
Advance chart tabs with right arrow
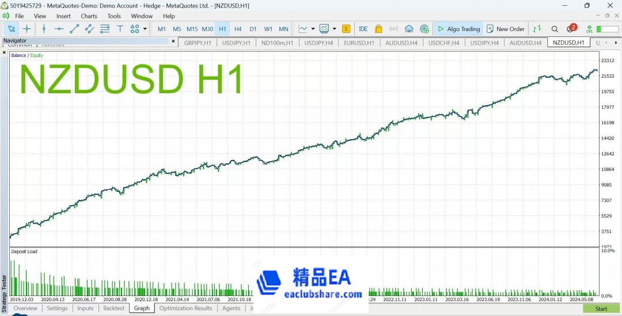(616, 43)
